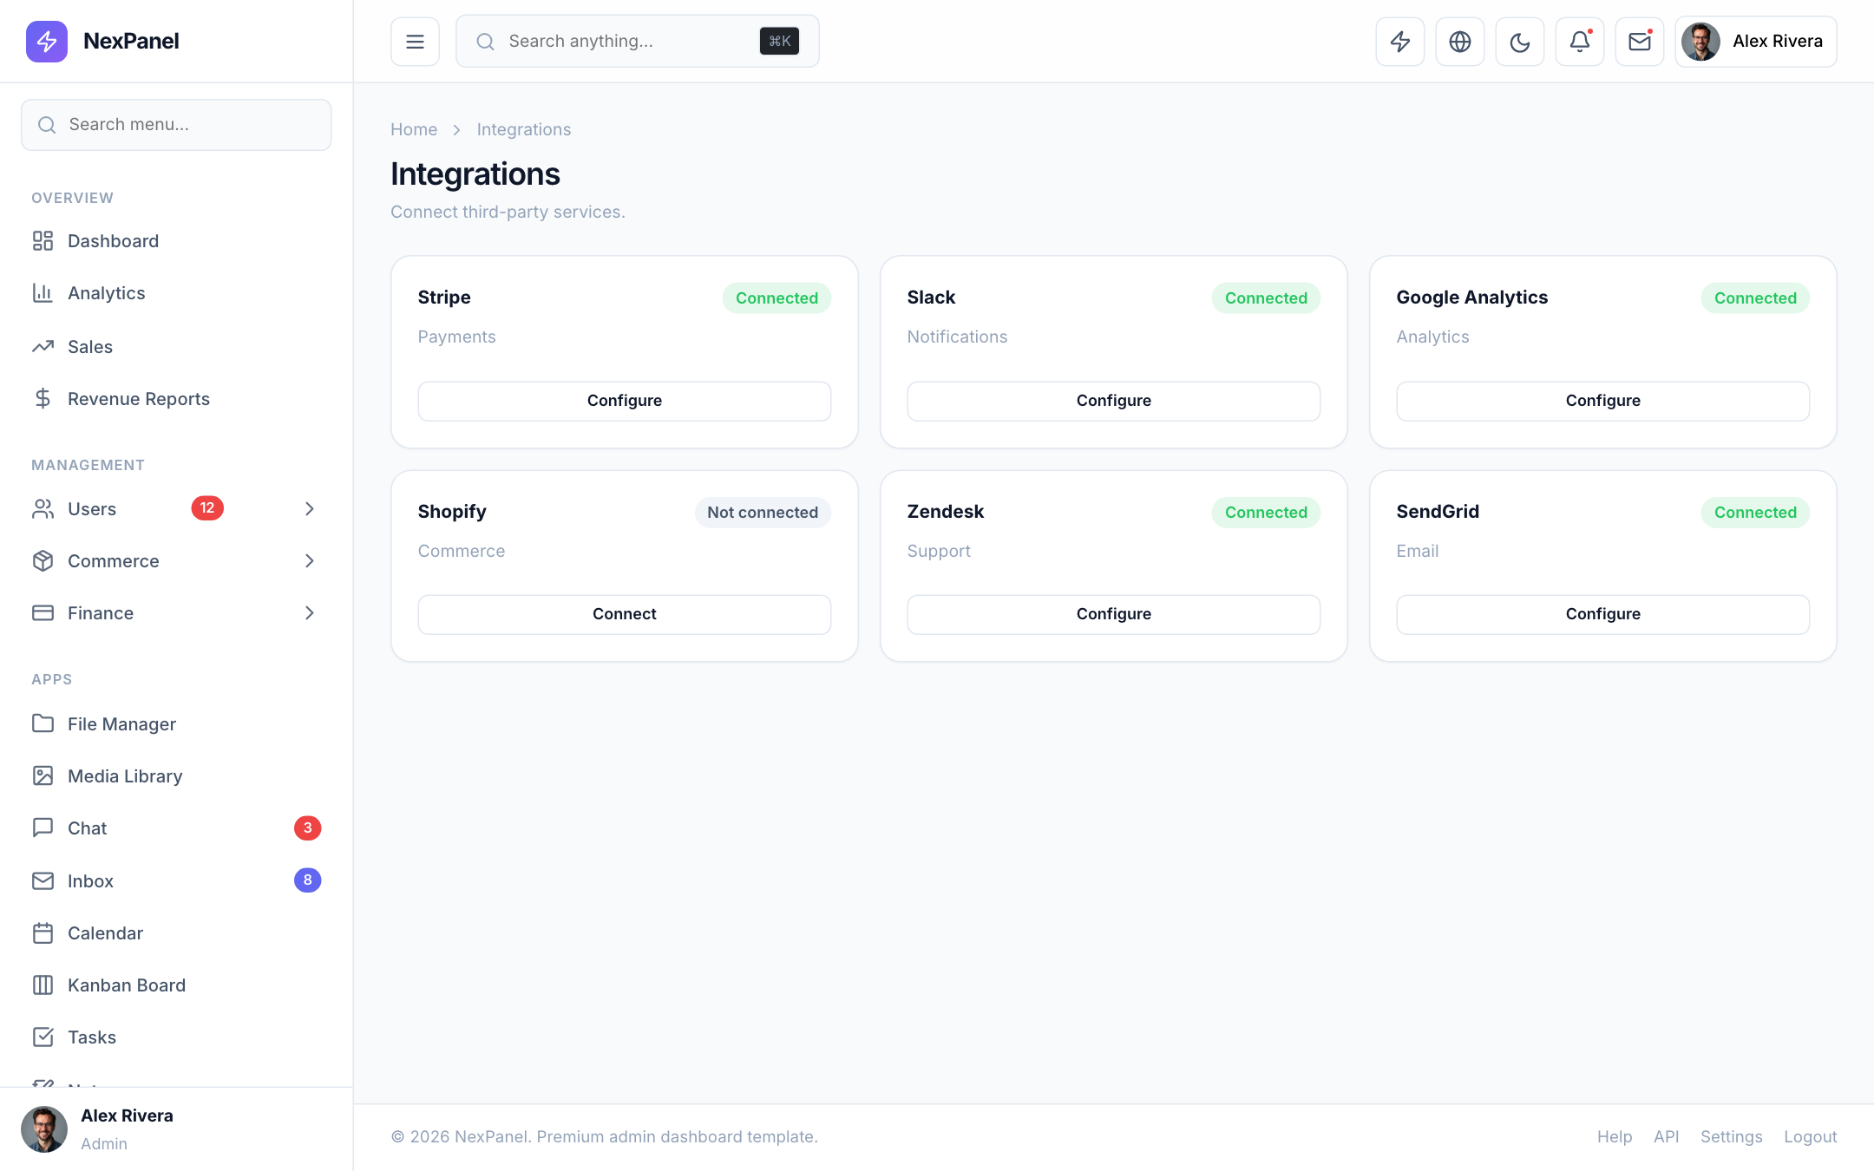1874x1171 pixels.
Task: Click Alex Rivera avatar at sidebar bottom
Action: (44, 1128)
